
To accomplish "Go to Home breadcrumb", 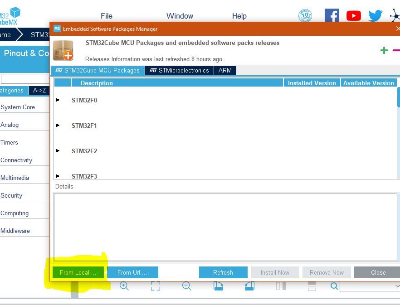I will coord(7,35).
